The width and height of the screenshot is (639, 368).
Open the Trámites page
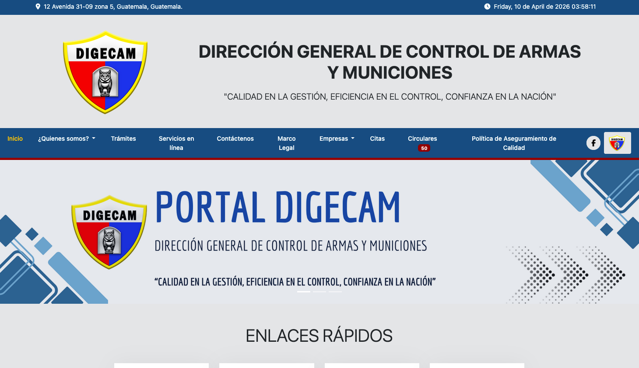pyautogui.click(x=123, y=139)
